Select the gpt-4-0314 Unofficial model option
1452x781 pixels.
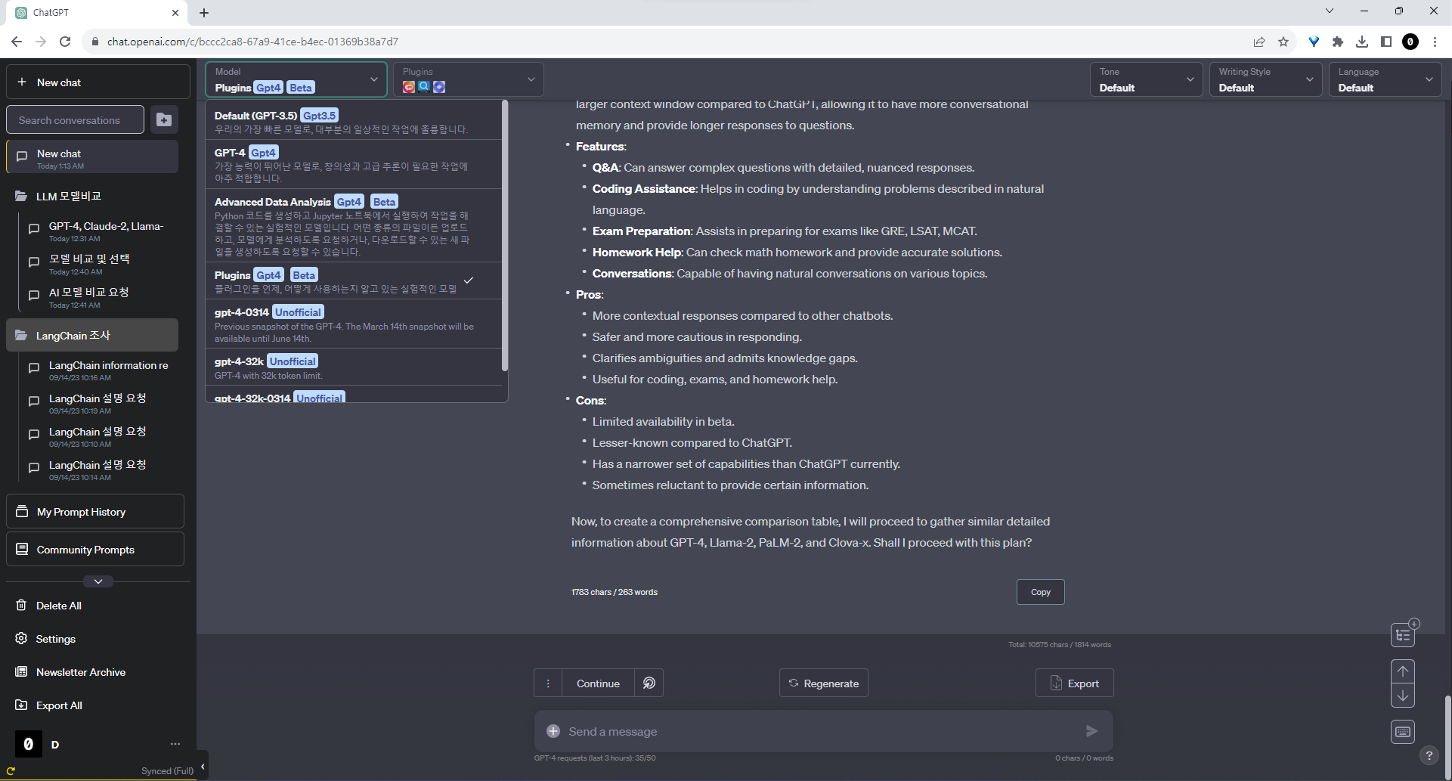[354, 324]
